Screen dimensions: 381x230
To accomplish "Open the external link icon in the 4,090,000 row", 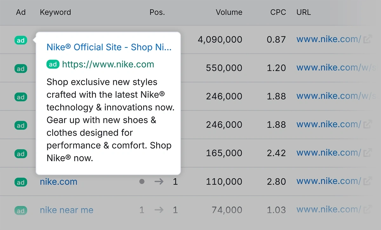I will (368, 40).
